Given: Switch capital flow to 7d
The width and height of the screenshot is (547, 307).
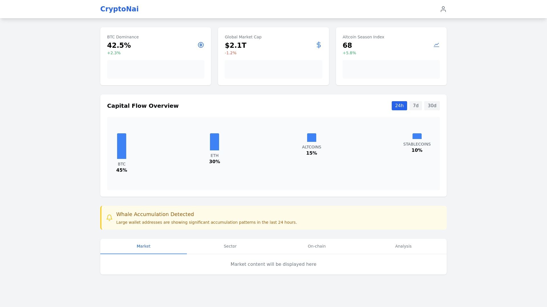Looking at the screenshot, I should coord(415,106).
